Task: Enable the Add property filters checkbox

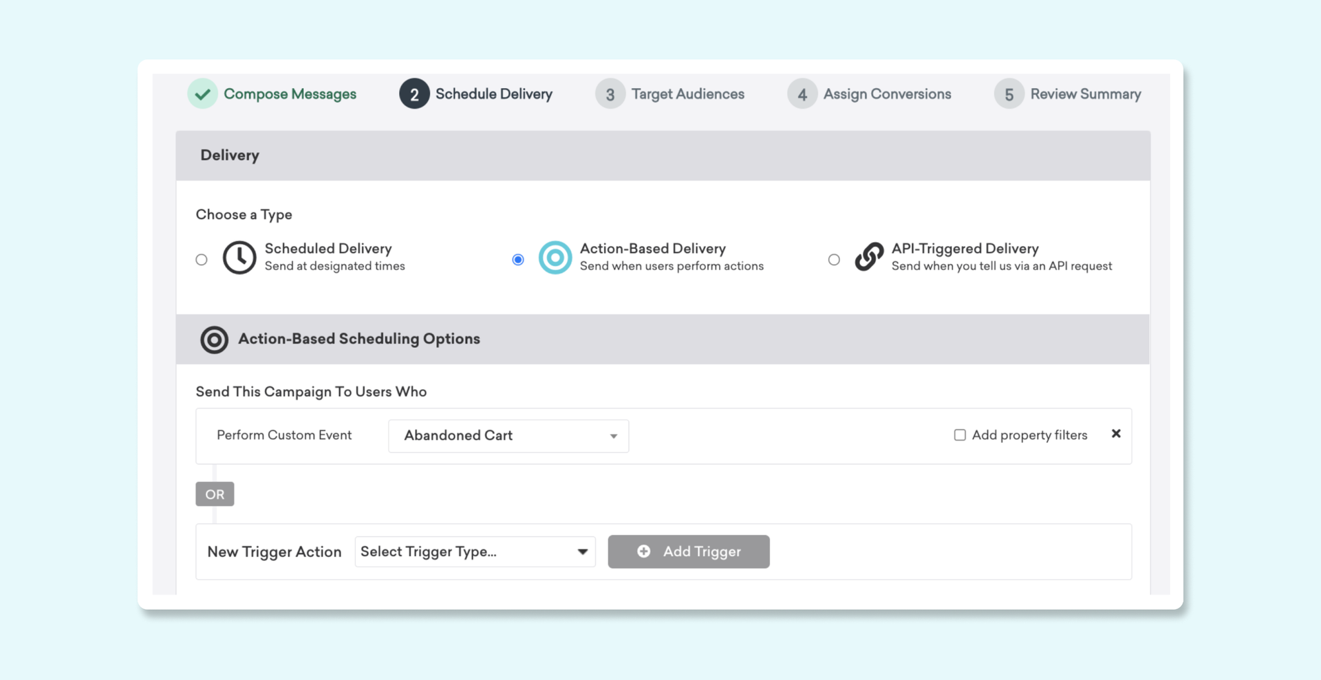Action: (960, 435)
